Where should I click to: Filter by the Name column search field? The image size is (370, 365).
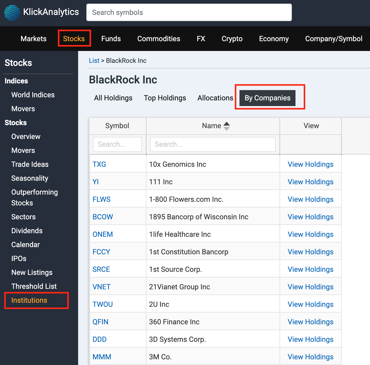(213, 144)
